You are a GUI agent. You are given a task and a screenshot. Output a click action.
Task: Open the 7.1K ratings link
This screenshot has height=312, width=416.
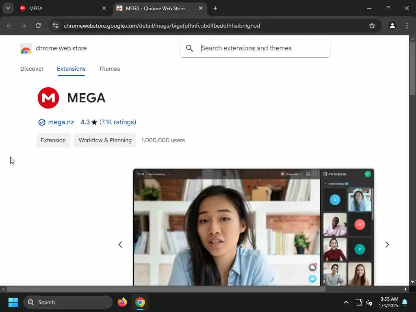tap(118, 122)
